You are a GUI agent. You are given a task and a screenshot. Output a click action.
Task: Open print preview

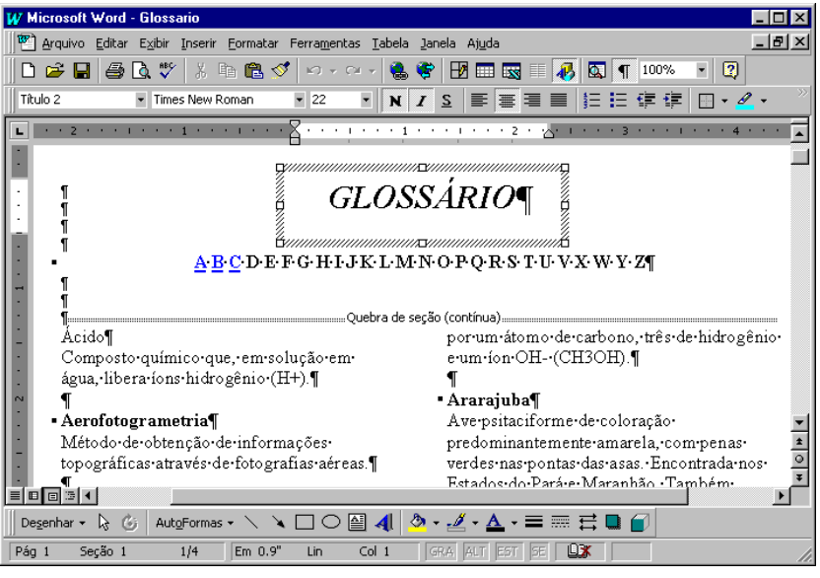pos(141,70)
